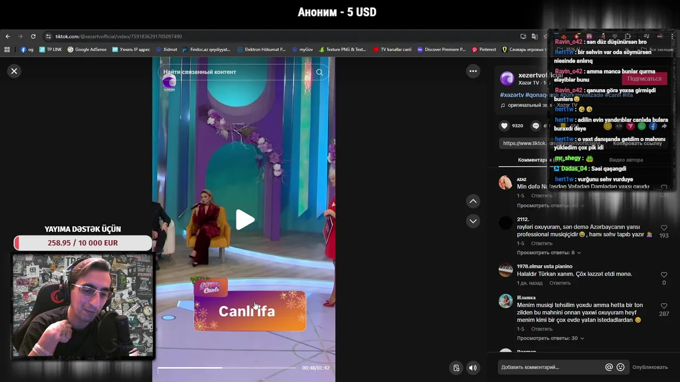Click the @ mention icon in comment box
680x382 pixels.
(x=609, y=367)
